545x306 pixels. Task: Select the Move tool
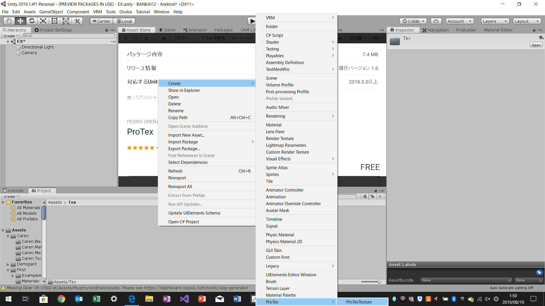coord(20,21)
